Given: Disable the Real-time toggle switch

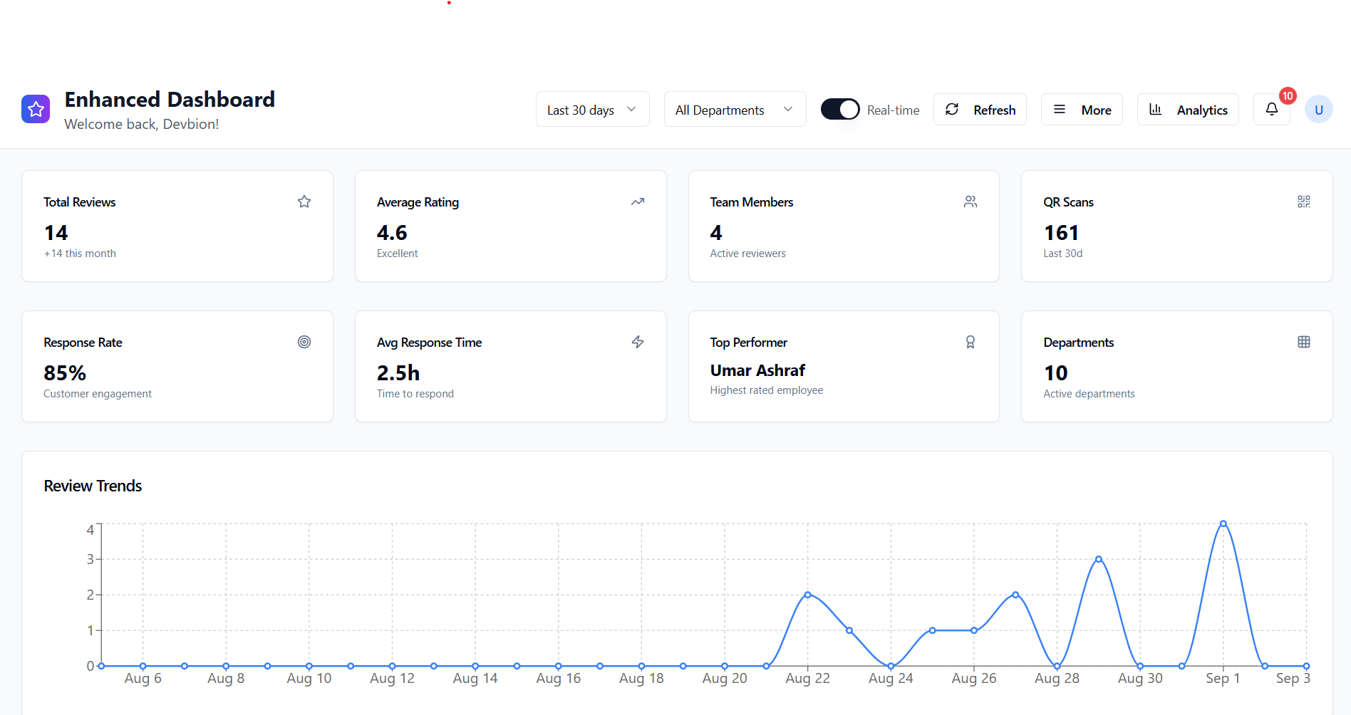Looking at the screenshot, I should 840,109.
